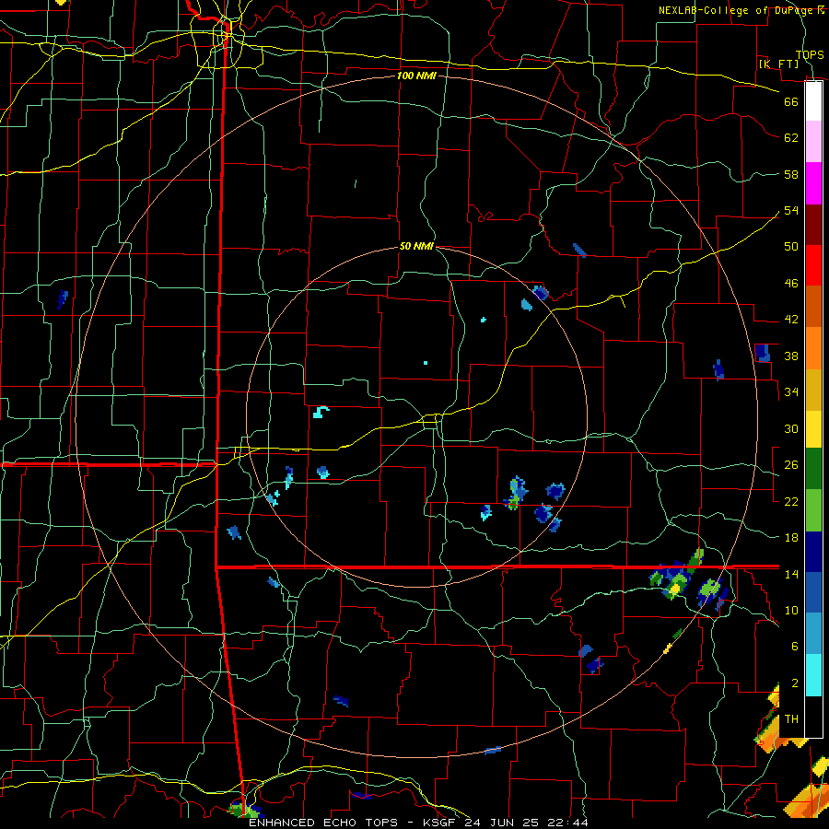This screenshot has height=829, width=829.
Task: Click legend value "22"
Action: (791, 501)
